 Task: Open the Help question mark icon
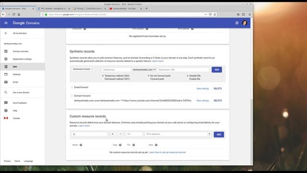tap(6, 111)
